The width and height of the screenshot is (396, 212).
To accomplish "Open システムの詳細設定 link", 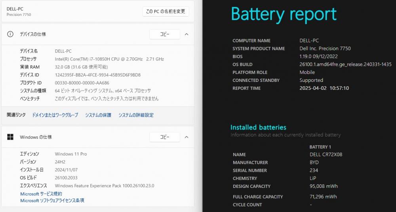I will pyautogui.click(x=136, y=115).
